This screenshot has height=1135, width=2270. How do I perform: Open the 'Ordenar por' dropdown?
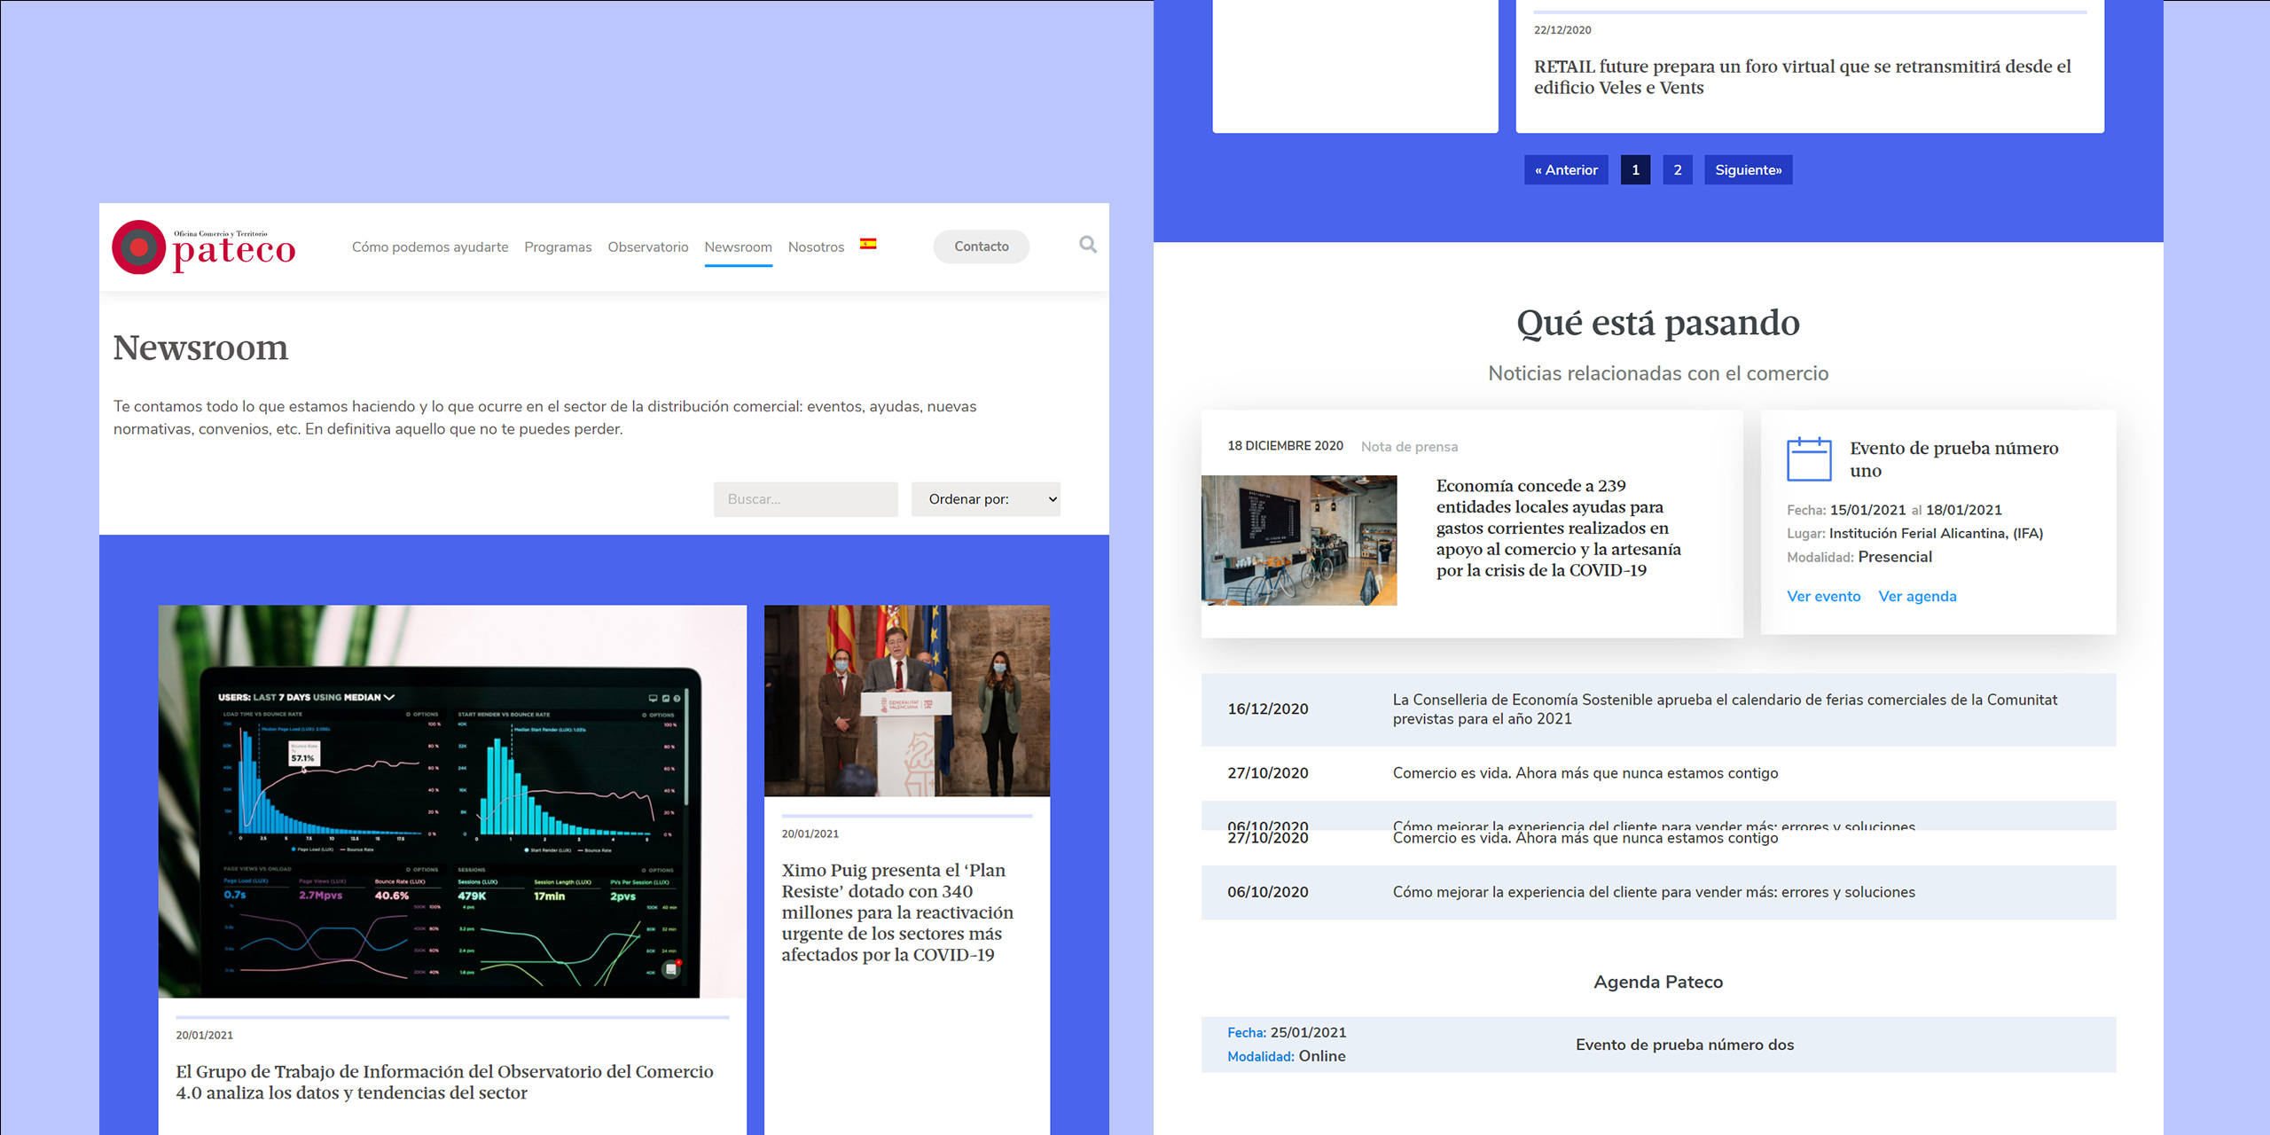pyautogui.click(x=985, y=498)
